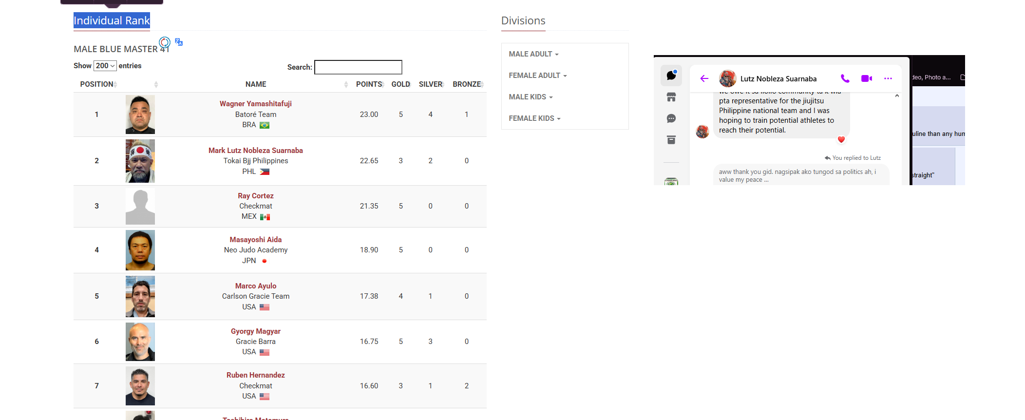This screenshot has width=1025, height=420.
Task: Expand the MALE KIDS division menu
Action: point(531,97)
